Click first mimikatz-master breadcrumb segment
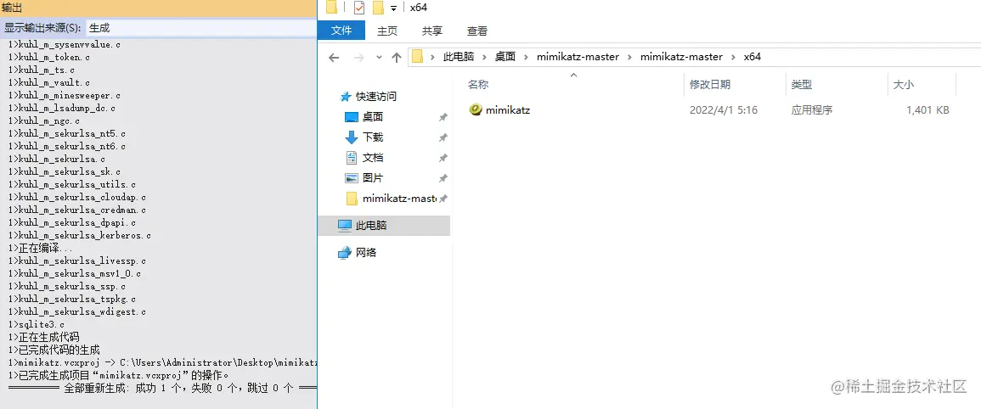This screenshot has height=409, width=981. [578, 57]
